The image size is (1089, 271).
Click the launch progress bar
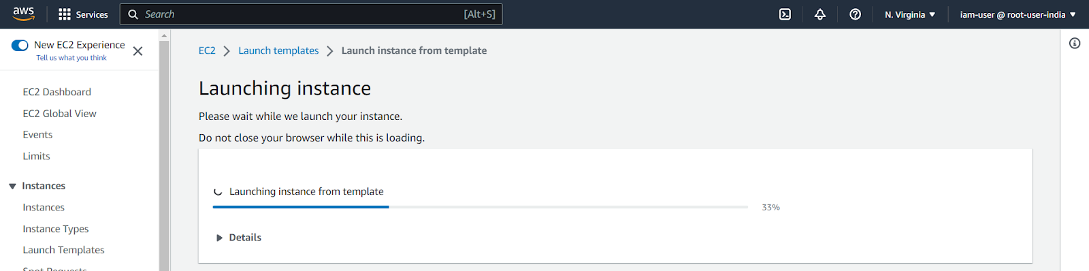pyautogui.click(x=481, y=207)
